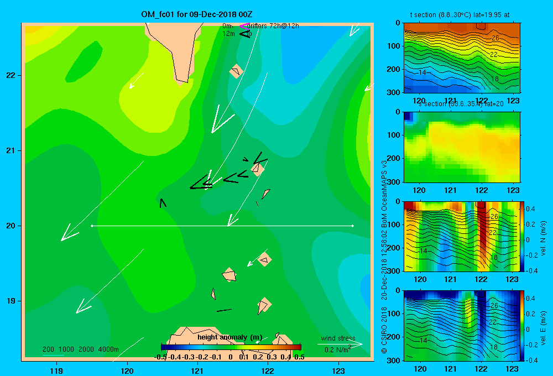Click the white horizontal section line at latitude 20

[222, 226]
